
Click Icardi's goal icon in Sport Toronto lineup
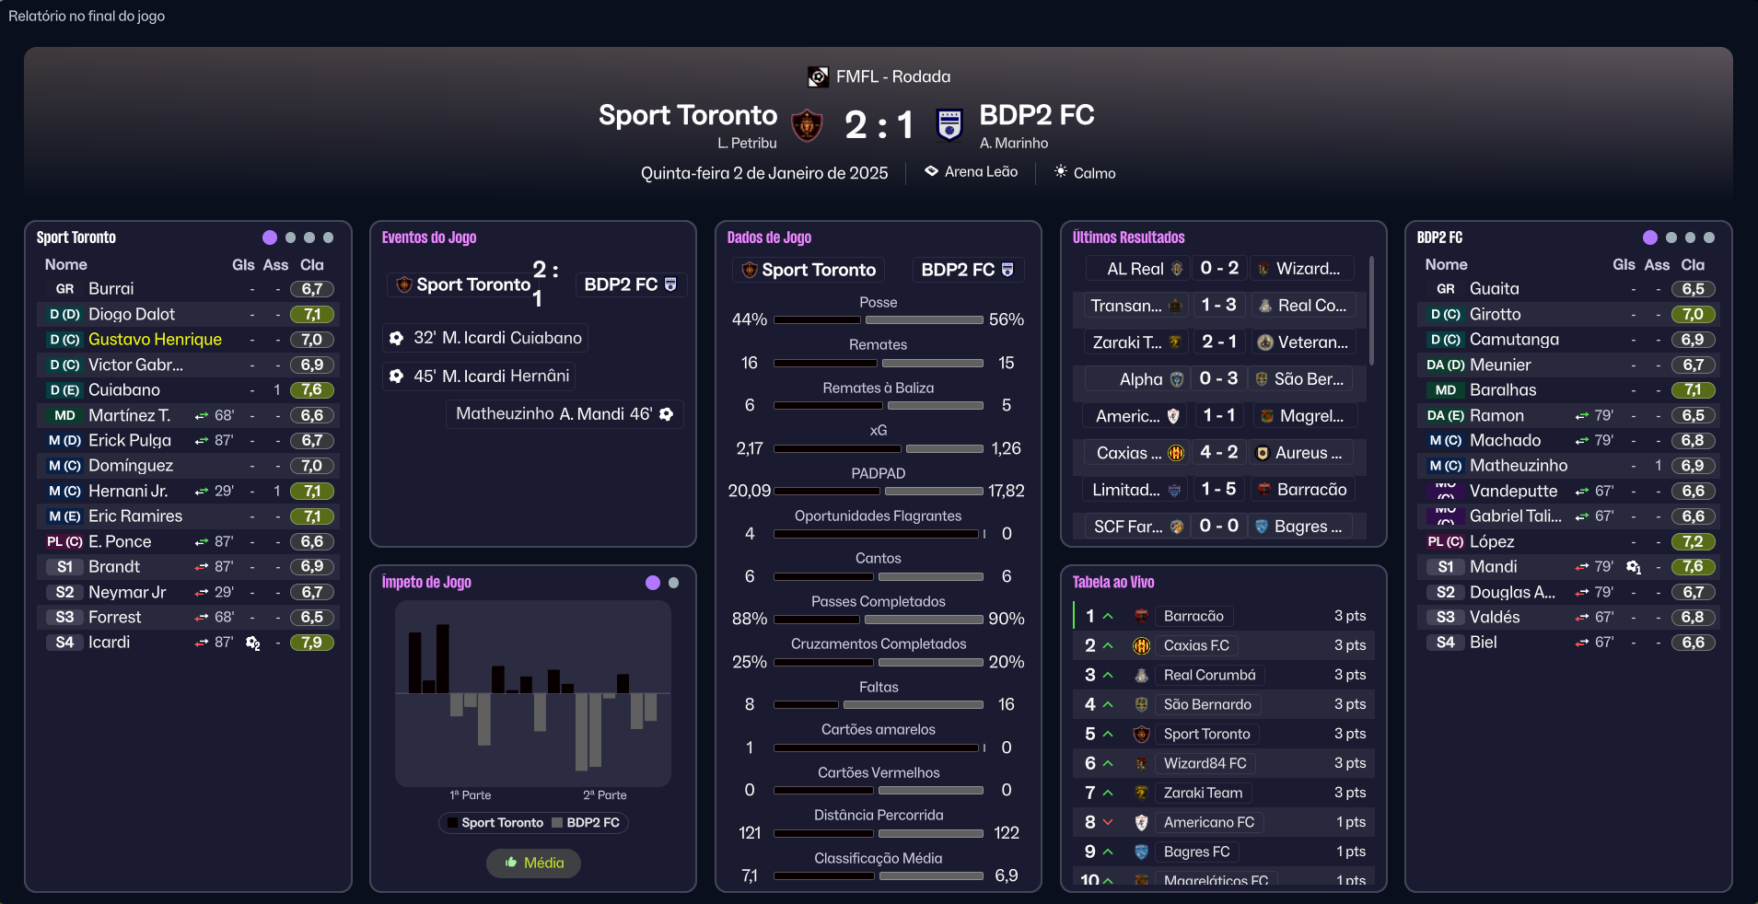coord(252,643)
